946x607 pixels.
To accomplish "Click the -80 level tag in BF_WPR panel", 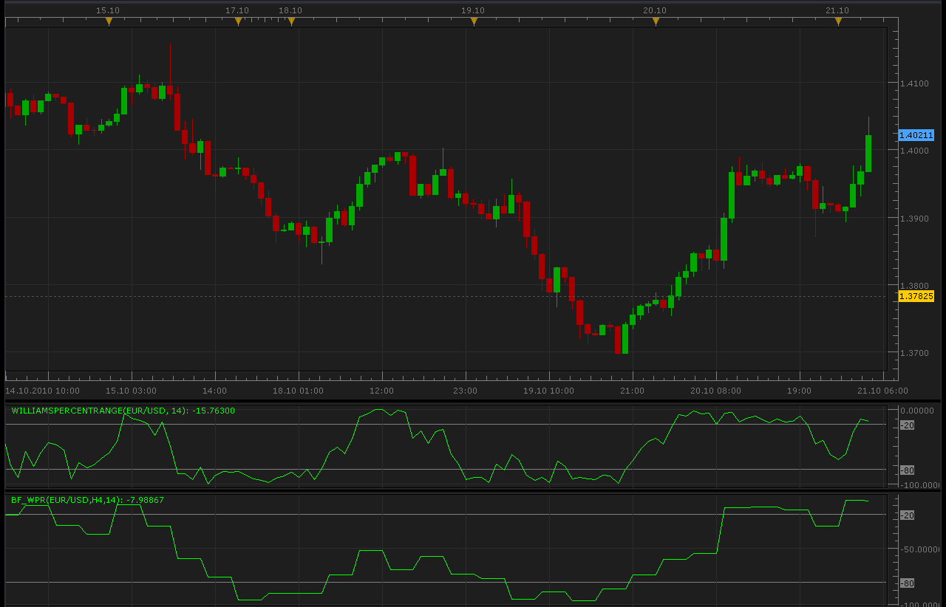I will pyautogui.click(x=908, y=583).
